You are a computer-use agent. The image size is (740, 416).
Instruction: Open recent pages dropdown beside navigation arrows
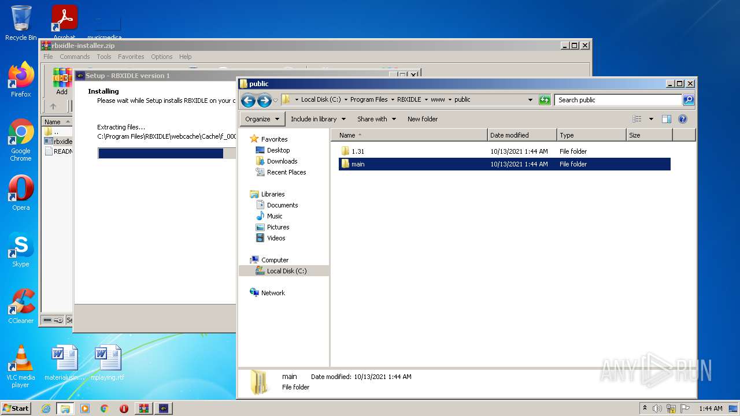click(275, 101)
